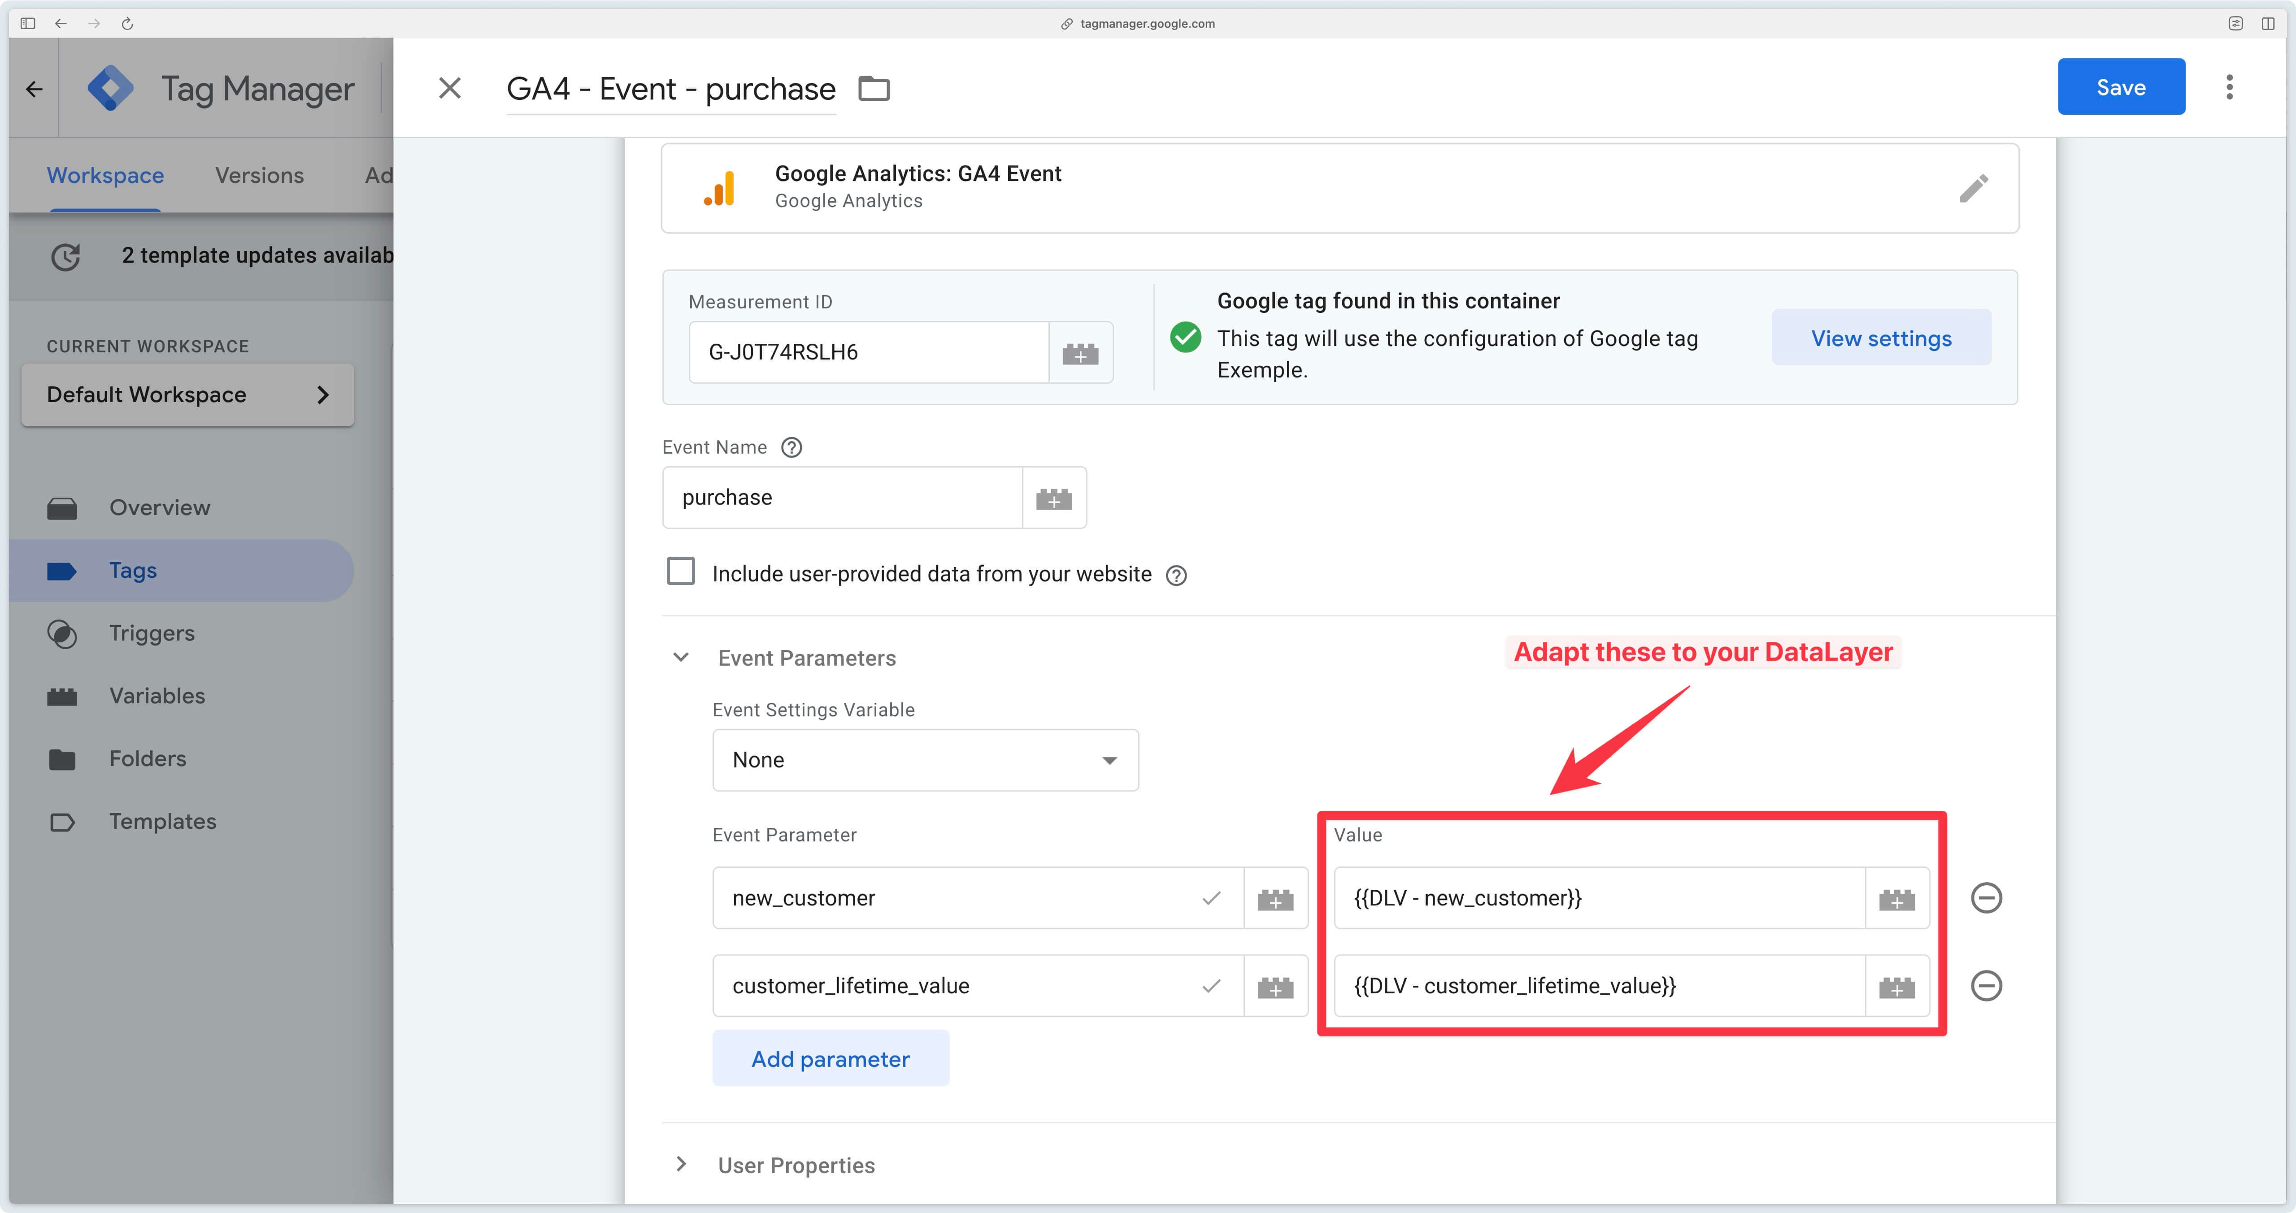Click View settings

(1882, 338)
